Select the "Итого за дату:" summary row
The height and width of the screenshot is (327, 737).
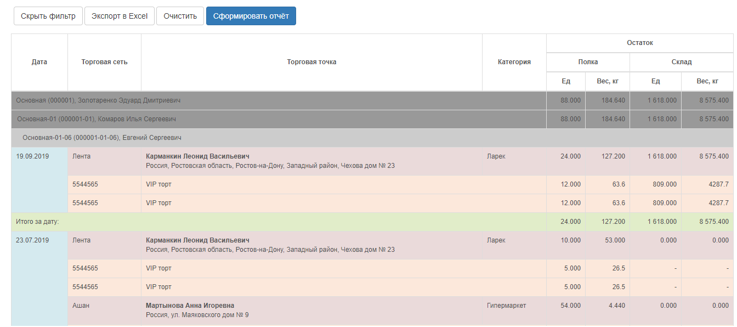(x=38, y=222)
